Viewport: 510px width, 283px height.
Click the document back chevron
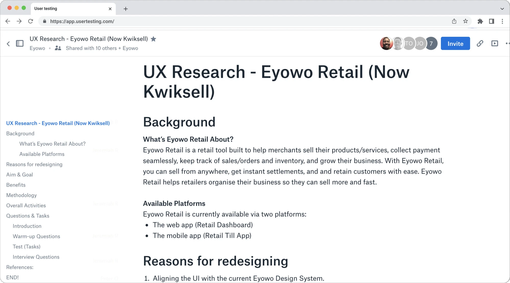coord(8,44)
